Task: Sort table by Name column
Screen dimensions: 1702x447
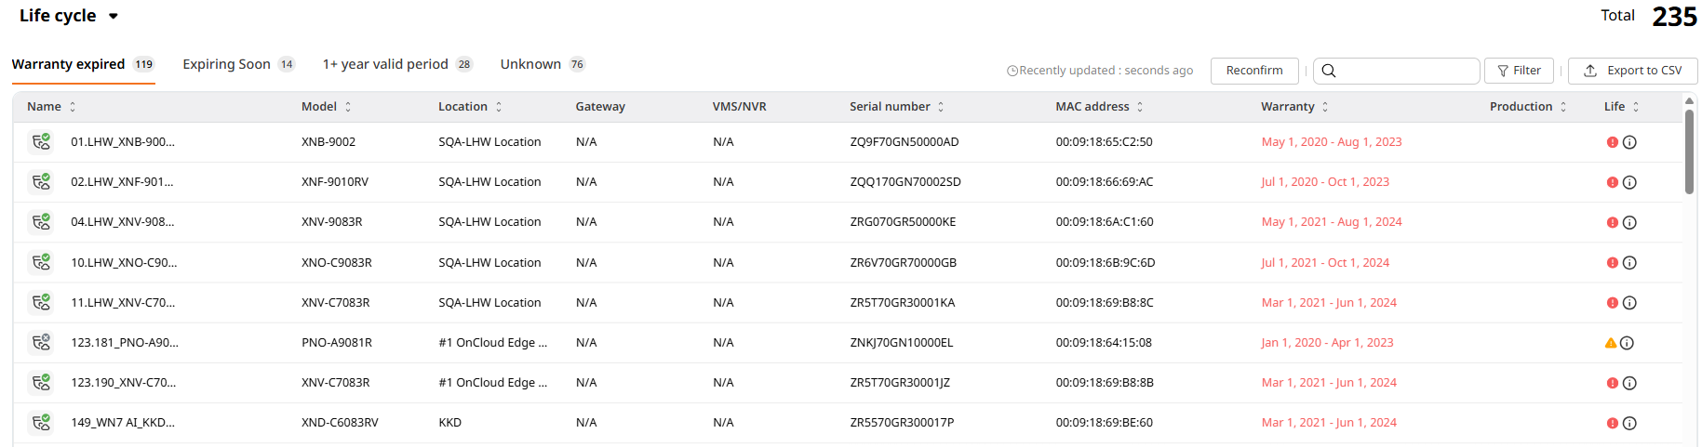Action: coord(73,107)
